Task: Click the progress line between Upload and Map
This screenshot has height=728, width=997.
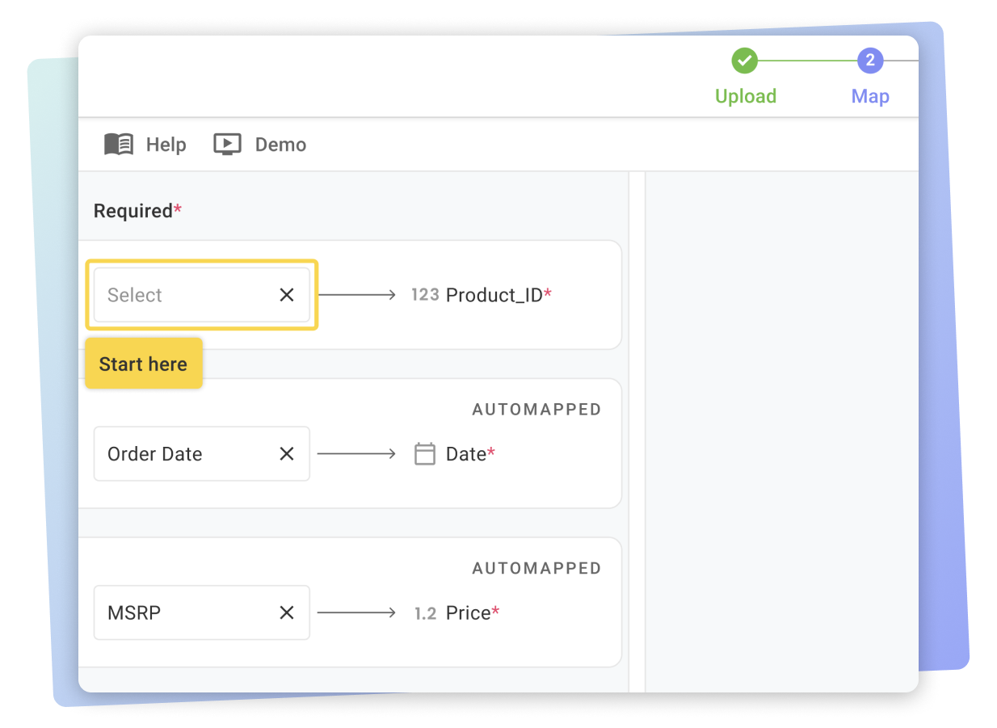Action: point(808,61)
